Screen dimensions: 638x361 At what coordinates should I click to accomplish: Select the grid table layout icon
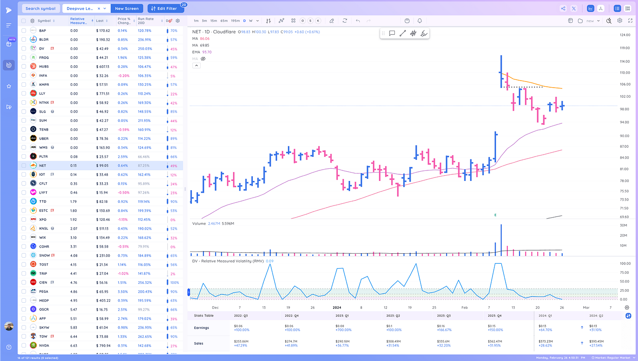(627, 8)
